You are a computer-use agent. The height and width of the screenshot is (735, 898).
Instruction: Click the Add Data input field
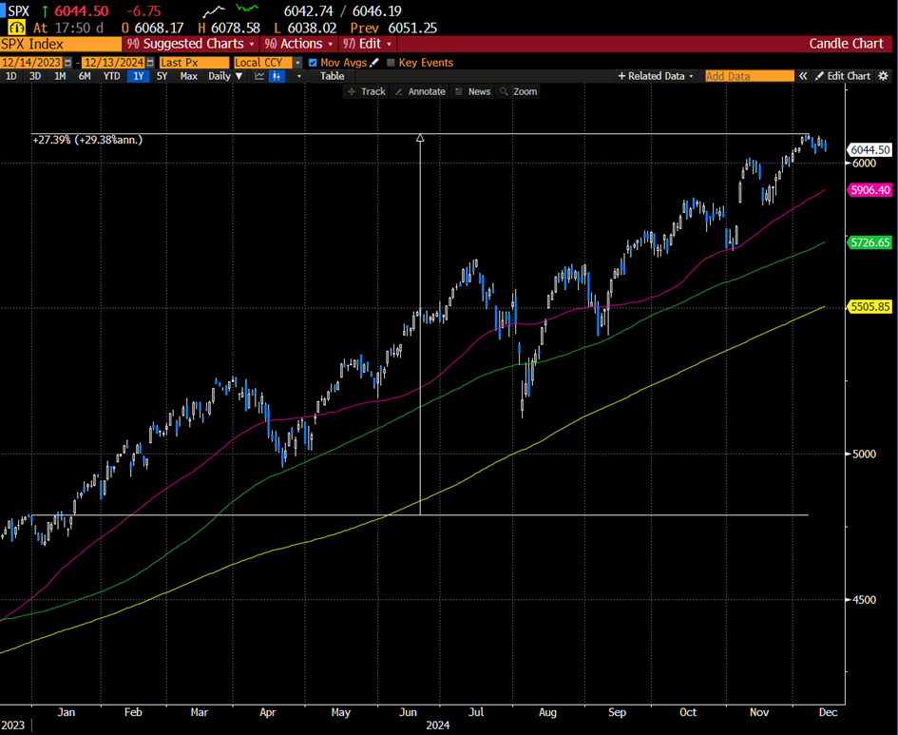tap(749, 76)
